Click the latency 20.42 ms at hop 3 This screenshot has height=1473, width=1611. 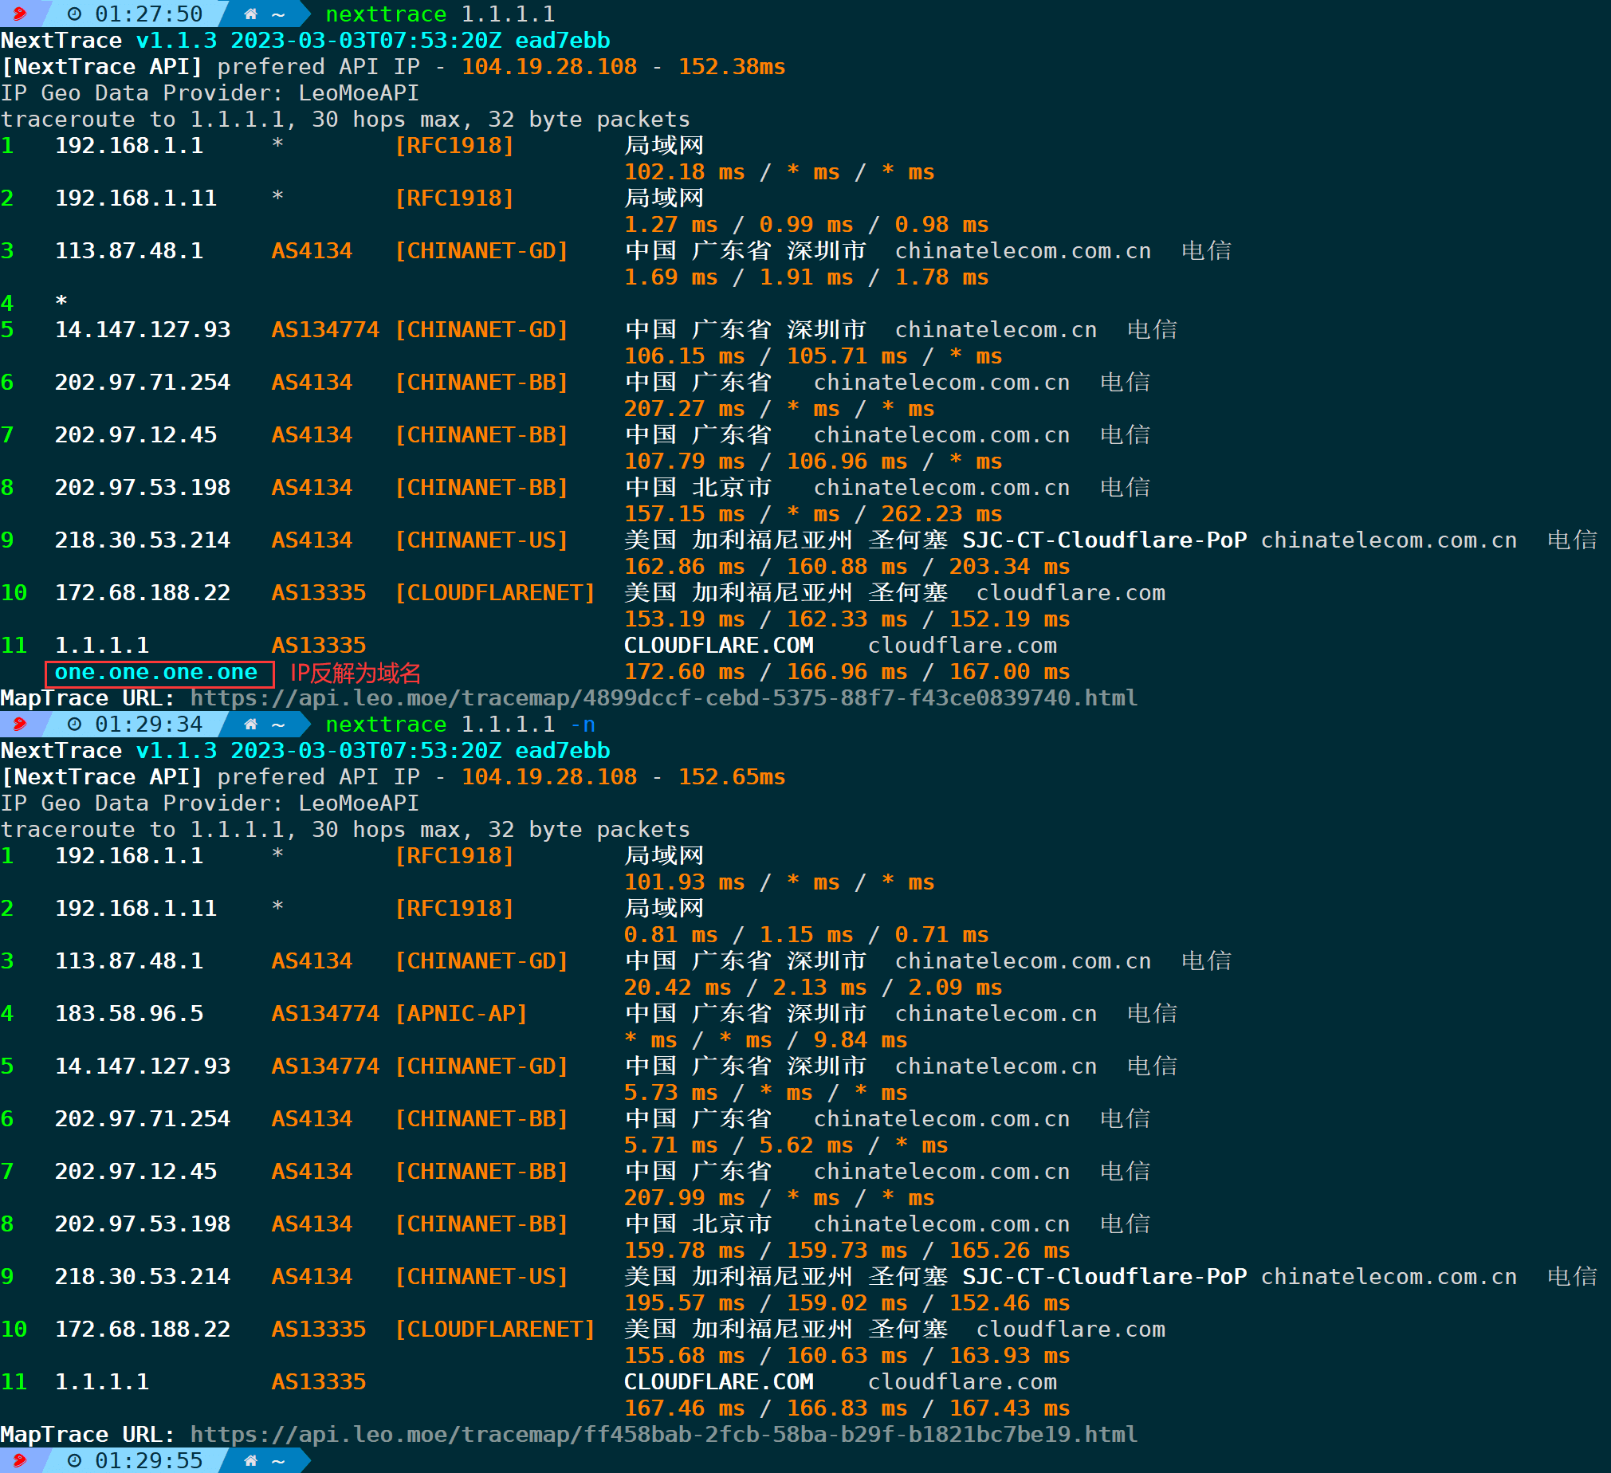click(678, 988)
